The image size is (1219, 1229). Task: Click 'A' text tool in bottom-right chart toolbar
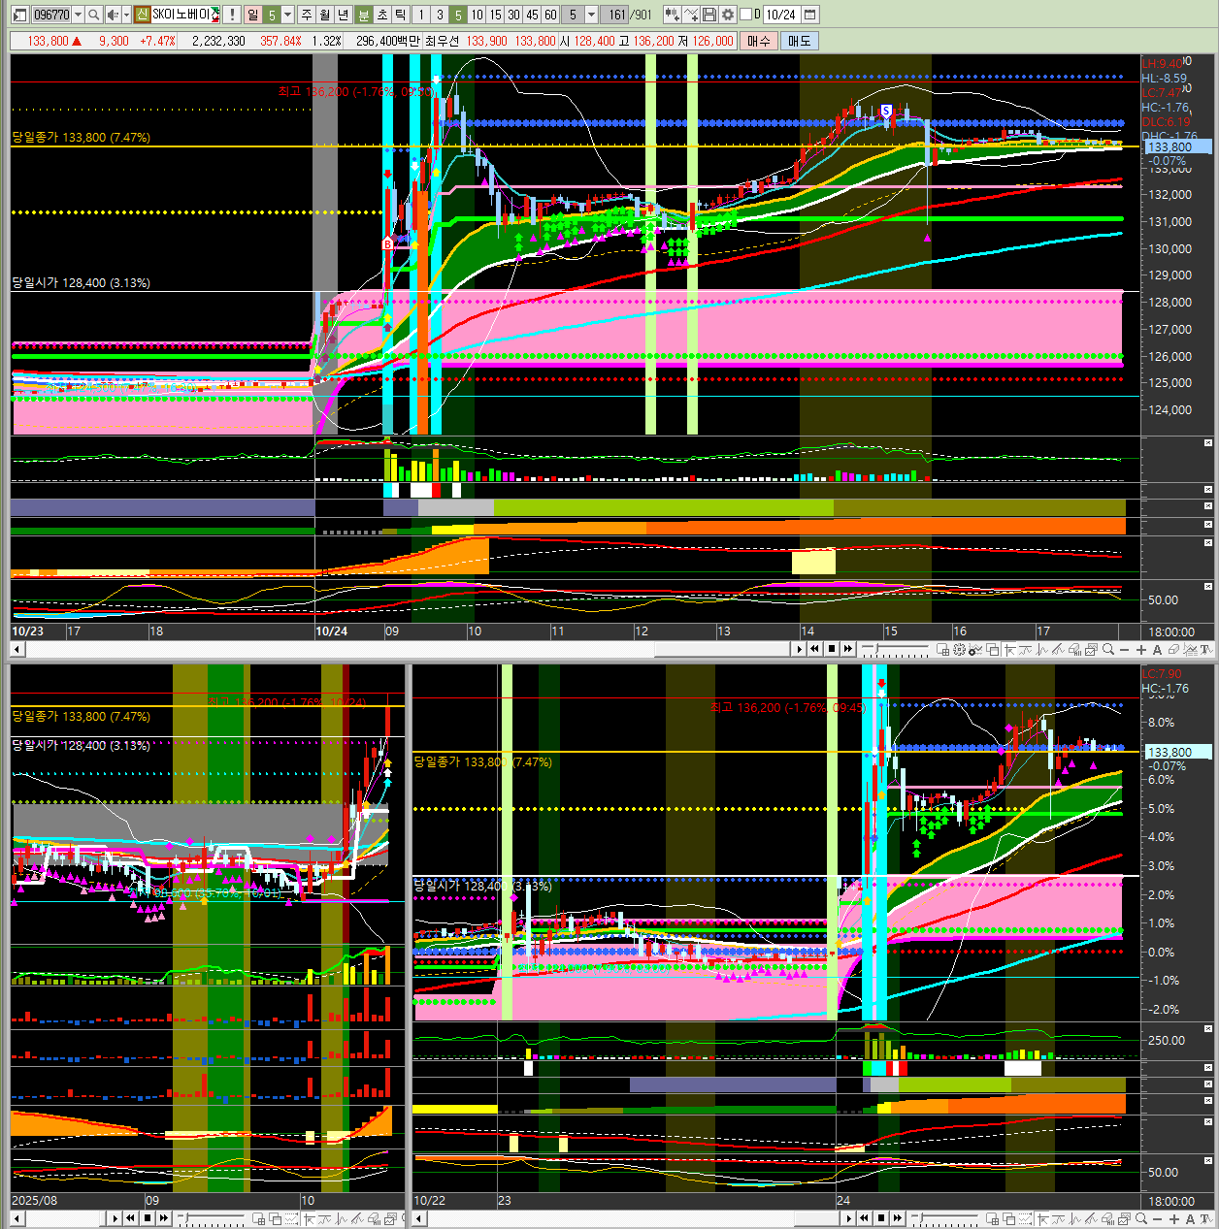pyautogui.click(x=1191, y=1218)
